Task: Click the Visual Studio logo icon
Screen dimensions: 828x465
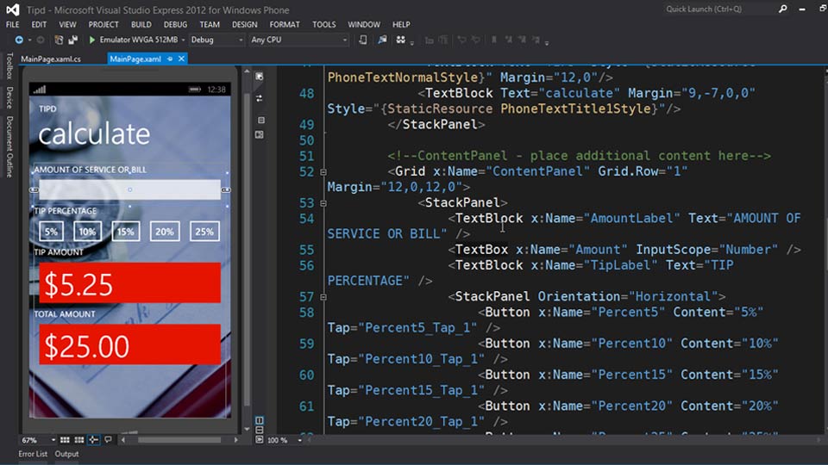Action: click(12, 9)
